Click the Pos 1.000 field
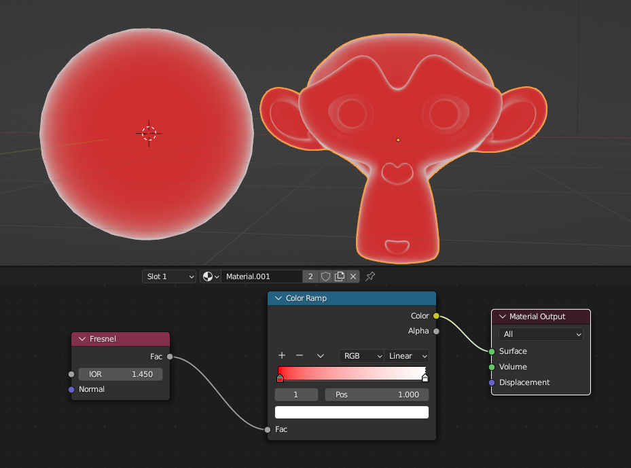Image resolution: width=631 pixels, height=468 pixels. click(377, 395)
